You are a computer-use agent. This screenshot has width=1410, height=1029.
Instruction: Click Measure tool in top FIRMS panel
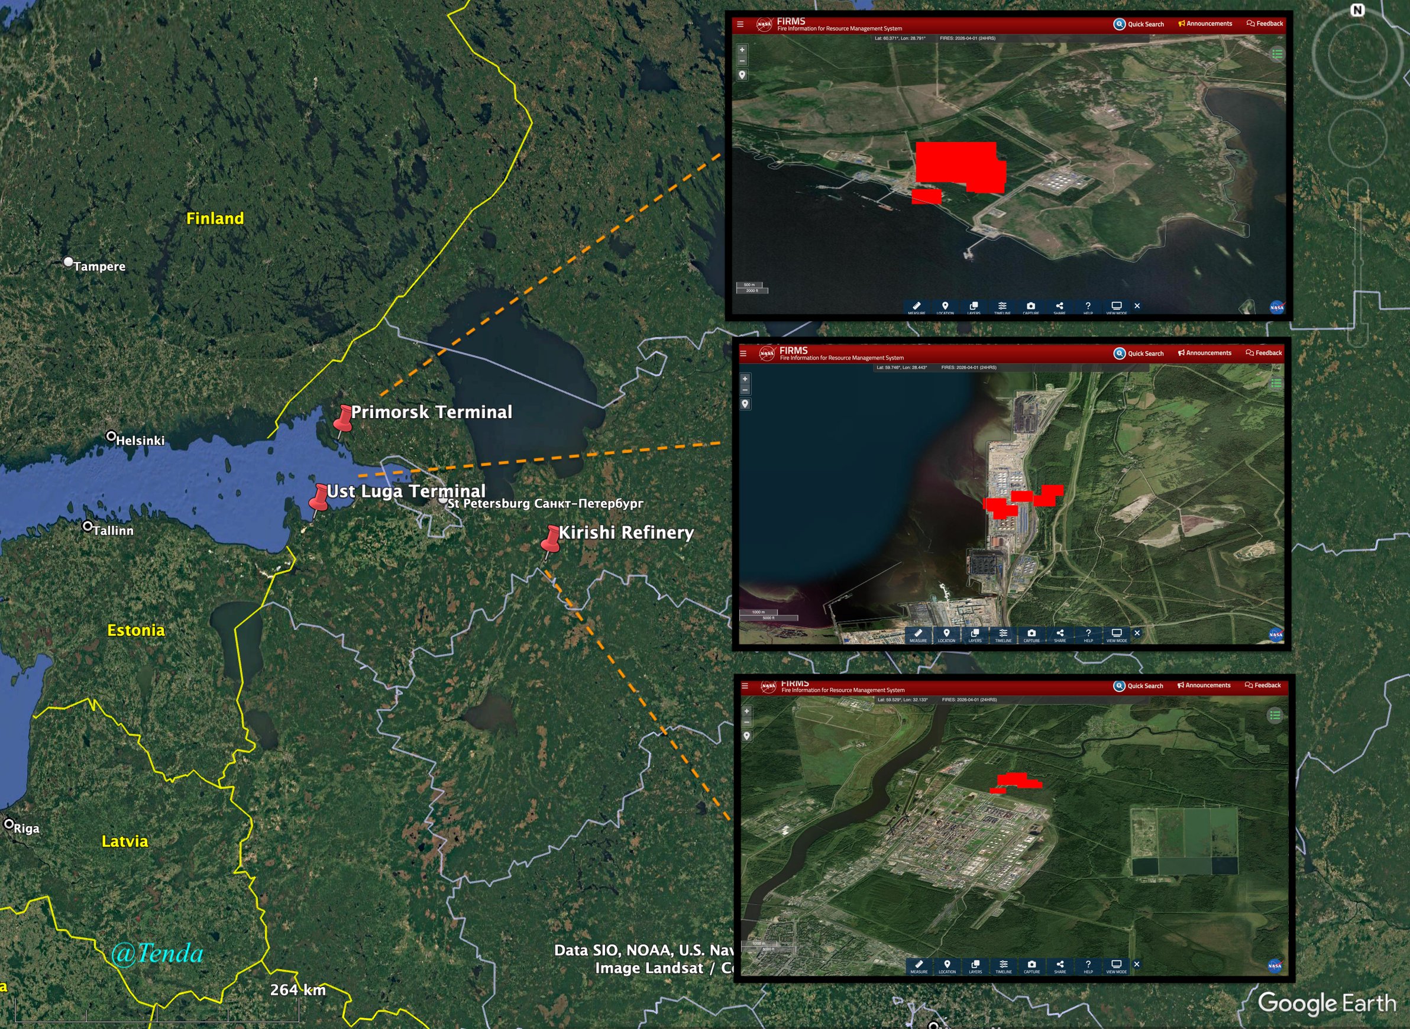tap(916, 307)
